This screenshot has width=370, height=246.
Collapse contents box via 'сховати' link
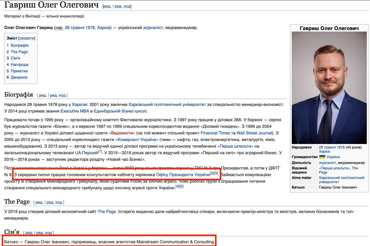click(x=27, y=38)
